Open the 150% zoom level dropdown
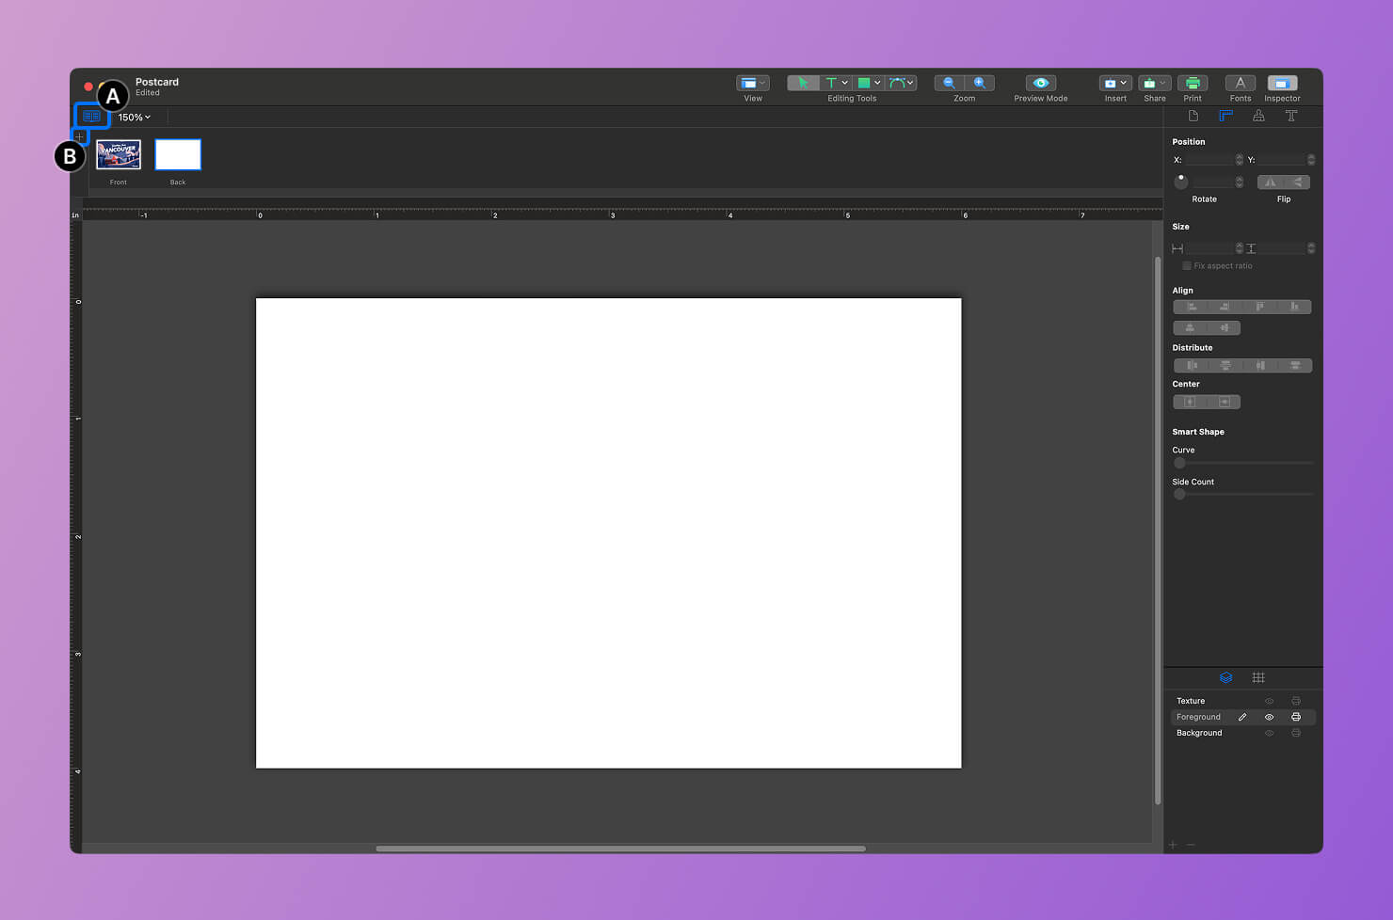Image resolution: width=1393 pixels, height=920 pixels. (x=135, y=117)
